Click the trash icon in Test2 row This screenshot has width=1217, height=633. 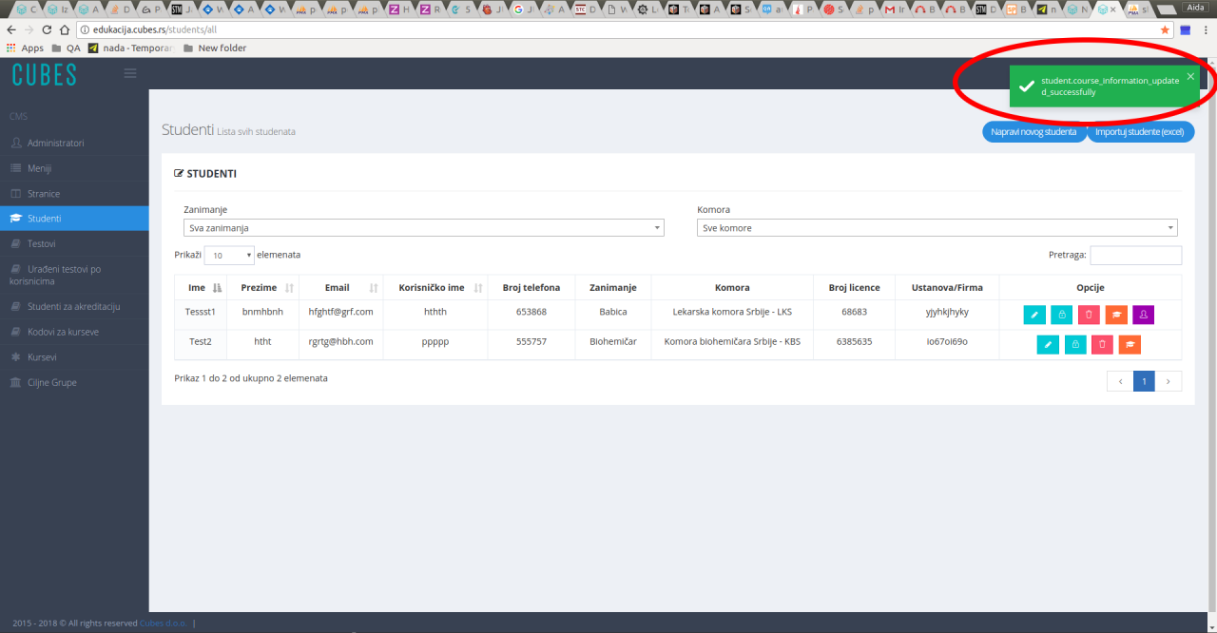point(1102,345)
